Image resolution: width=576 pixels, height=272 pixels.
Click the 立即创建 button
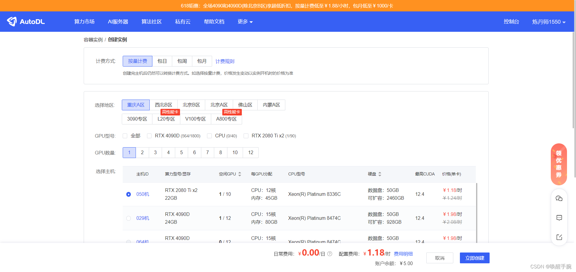coord(475,258)
